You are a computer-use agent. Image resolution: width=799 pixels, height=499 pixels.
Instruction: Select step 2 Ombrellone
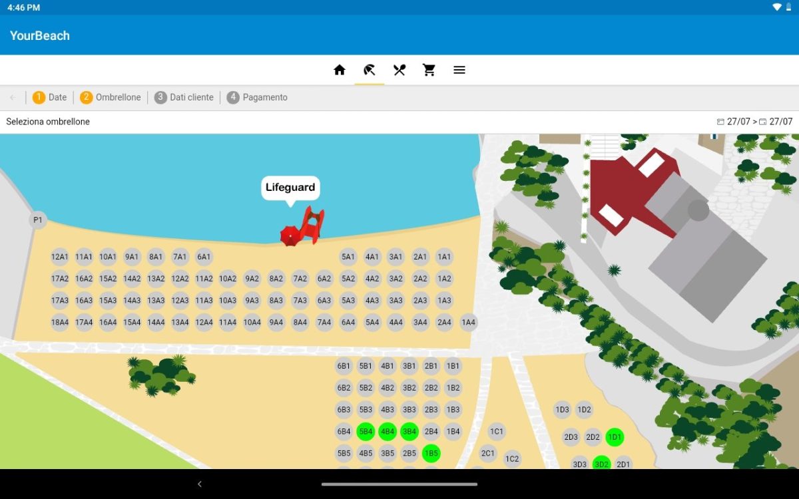click(x=111, y=98)
